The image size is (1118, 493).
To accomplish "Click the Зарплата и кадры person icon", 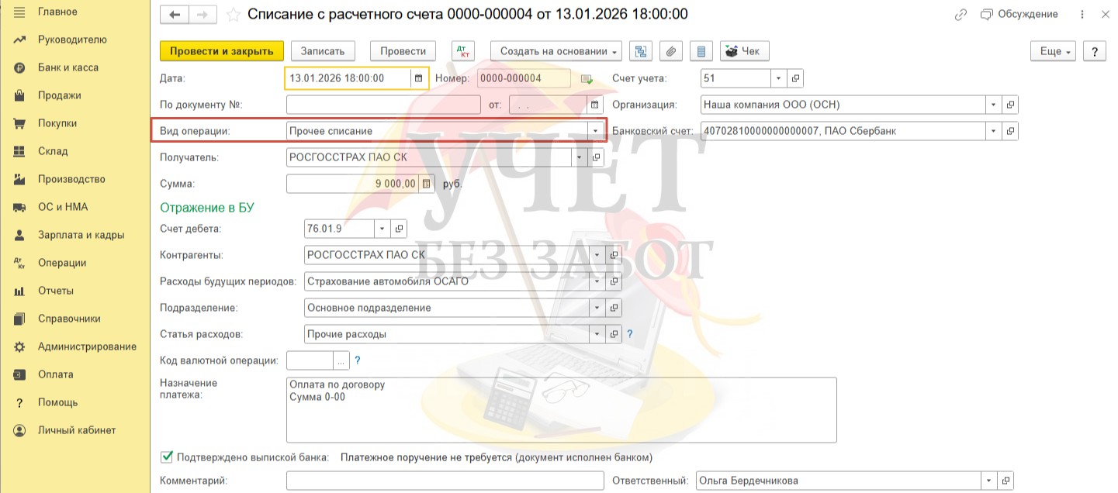I will [19, 235].
